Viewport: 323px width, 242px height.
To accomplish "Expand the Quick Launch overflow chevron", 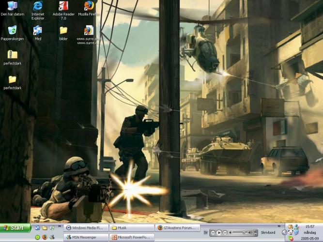I will pos(59,227).
